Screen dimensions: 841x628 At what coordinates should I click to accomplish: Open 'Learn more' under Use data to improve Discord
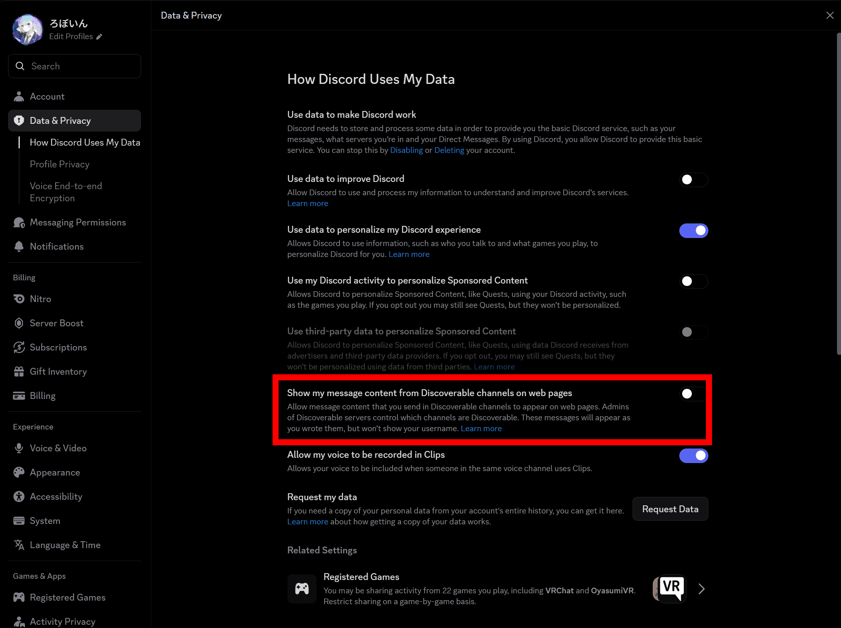pyautogui.click(x=308, y=203)
